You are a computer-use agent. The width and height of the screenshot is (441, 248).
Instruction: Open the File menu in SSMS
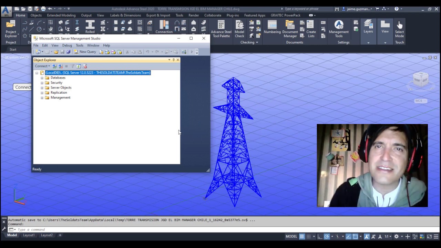[x=36, y=45]
